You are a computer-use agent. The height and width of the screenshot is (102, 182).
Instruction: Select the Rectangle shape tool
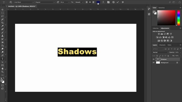3,65
